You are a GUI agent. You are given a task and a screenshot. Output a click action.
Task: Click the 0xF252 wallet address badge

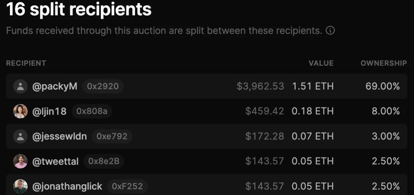[x=127, y=187]
